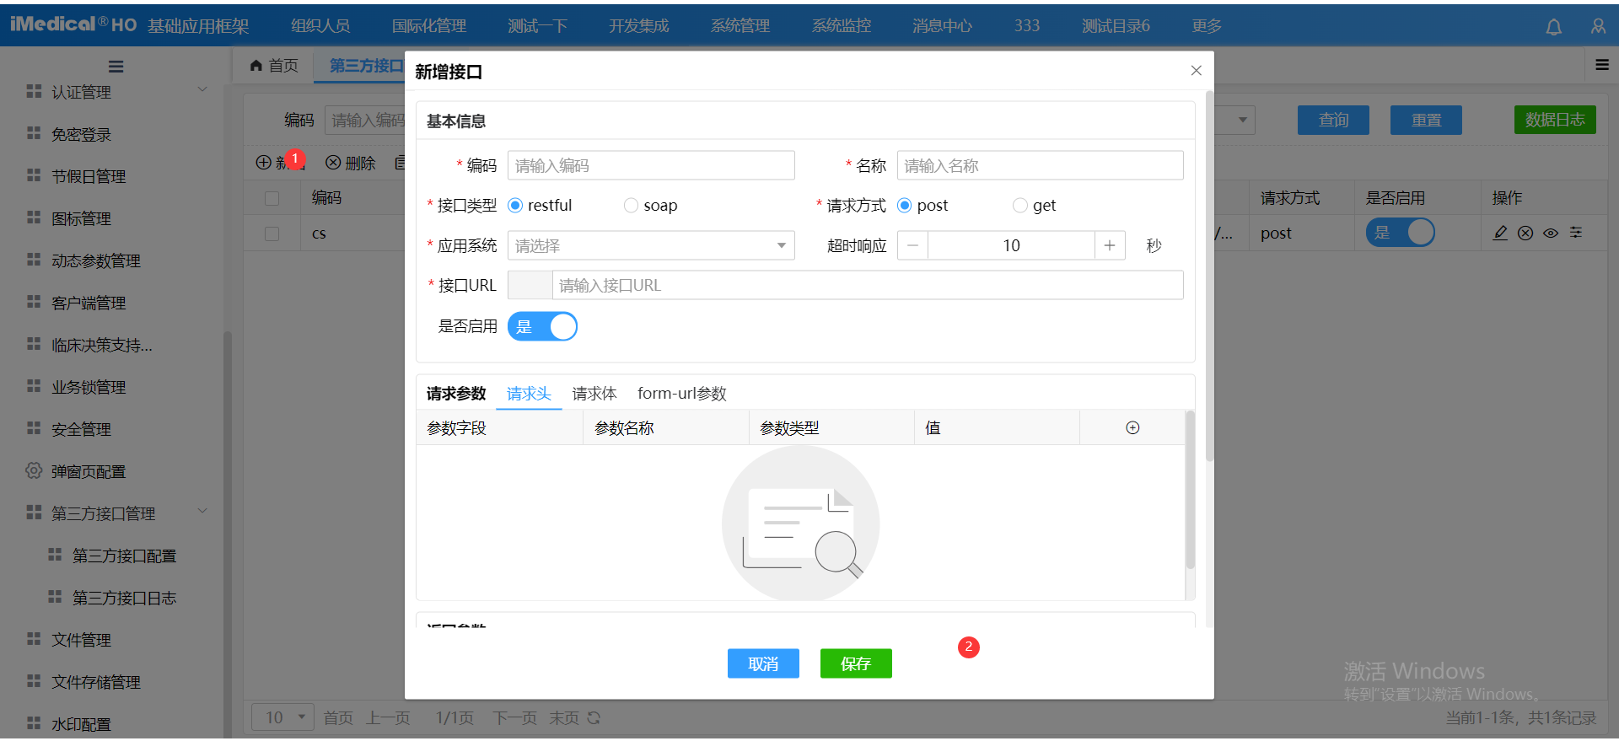Toggle 是否启用 switch in cs row
This screenshot has width=1619, height=741.
tap(1401, 232)
